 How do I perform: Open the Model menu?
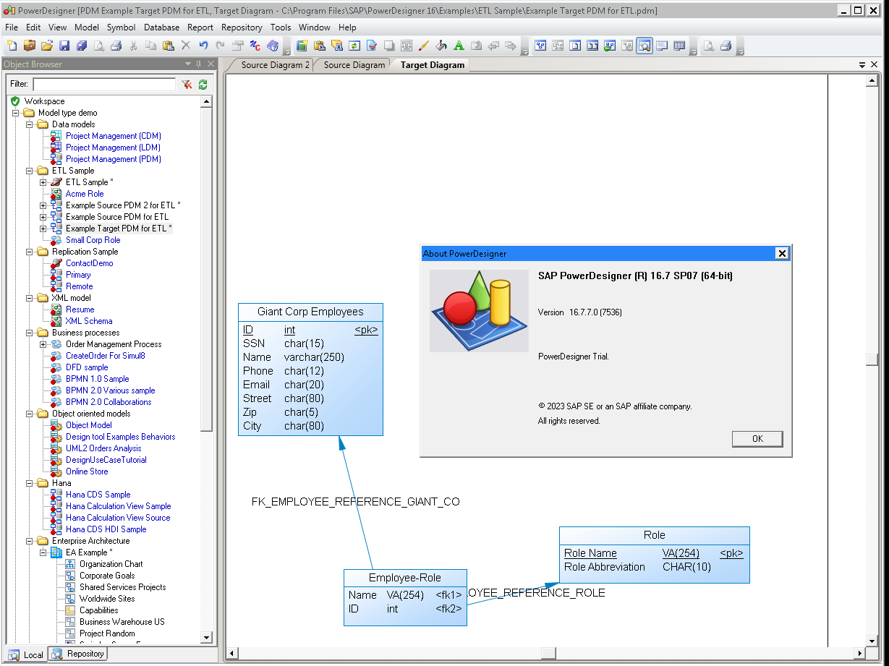pos(87,27)
